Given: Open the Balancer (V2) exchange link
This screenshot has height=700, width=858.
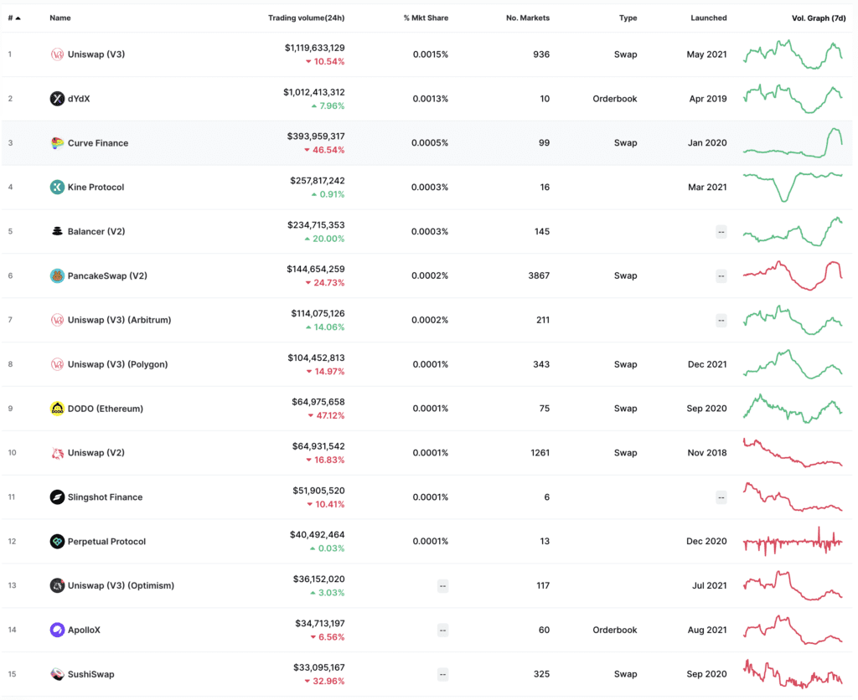Looking at the screenshot, I should tap(96, 231).
